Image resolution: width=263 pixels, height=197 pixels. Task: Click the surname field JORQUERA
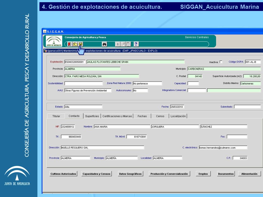(x=175, y=127)
